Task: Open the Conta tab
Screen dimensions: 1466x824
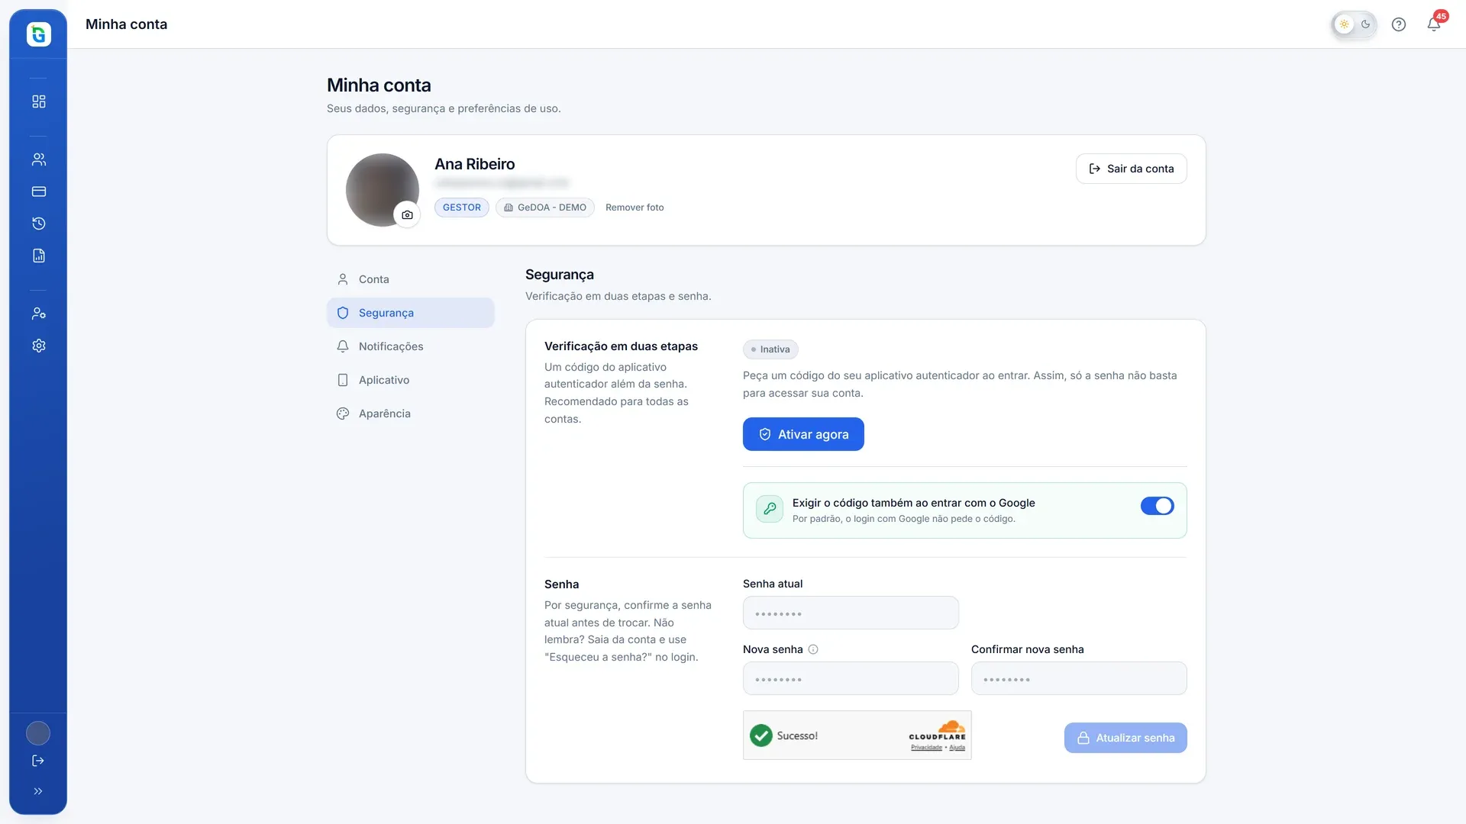Action: [x=411, y=279]
